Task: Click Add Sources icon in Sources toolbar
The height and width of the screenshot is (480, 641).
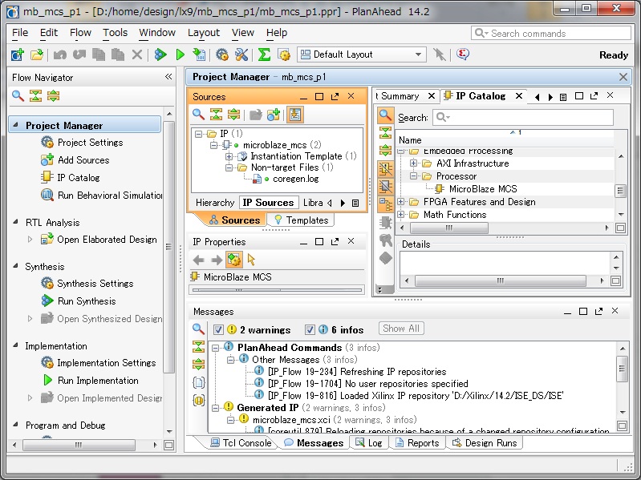Action: pyautogui.click(x=273, y=115)
